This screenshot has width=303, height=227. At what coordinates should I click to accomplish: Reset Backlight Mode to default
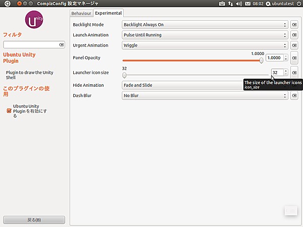294,25
